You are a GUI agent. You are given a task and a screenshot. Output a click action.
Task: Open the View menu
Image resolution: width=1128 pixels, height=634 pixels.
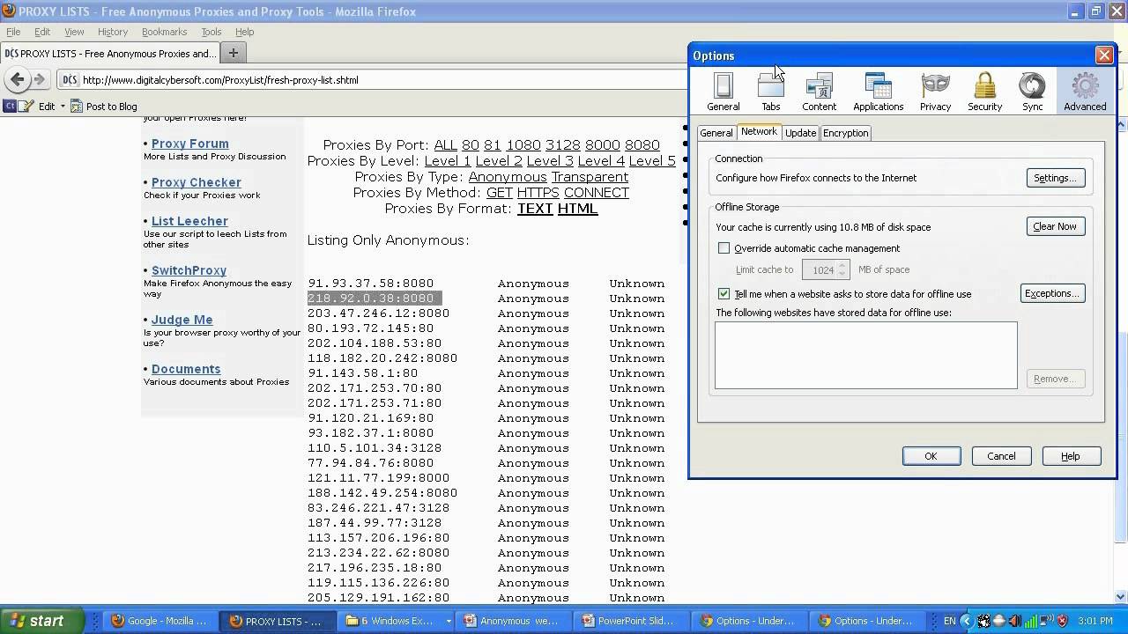point(74,32)
